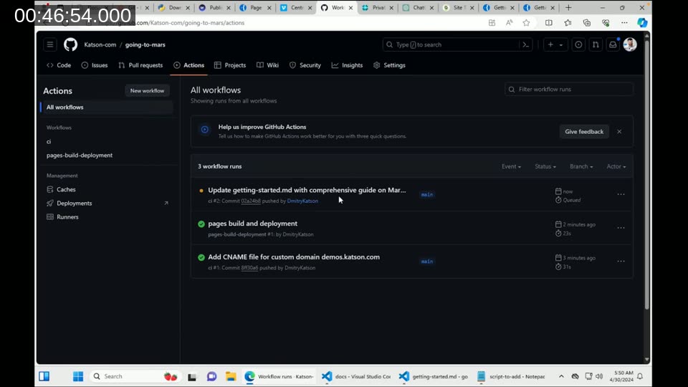
Task: Expand the Branch filter dropdown
Action: click(581, 167)
